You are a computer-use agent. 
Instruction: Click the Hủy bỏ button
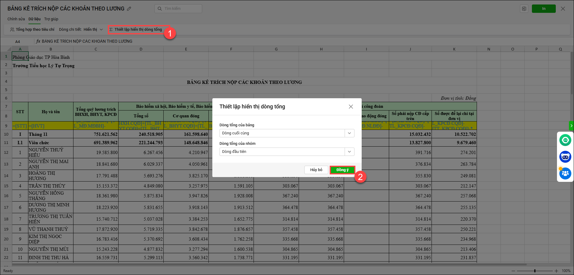pyautogui.click(x=316, y=170)
